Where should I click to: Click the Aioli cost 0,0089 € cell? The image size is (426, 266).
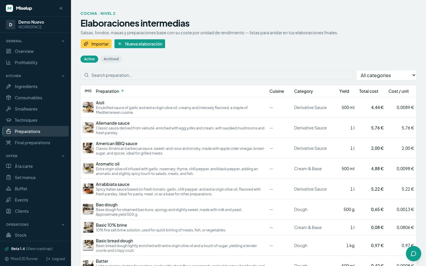click(405, 108)
